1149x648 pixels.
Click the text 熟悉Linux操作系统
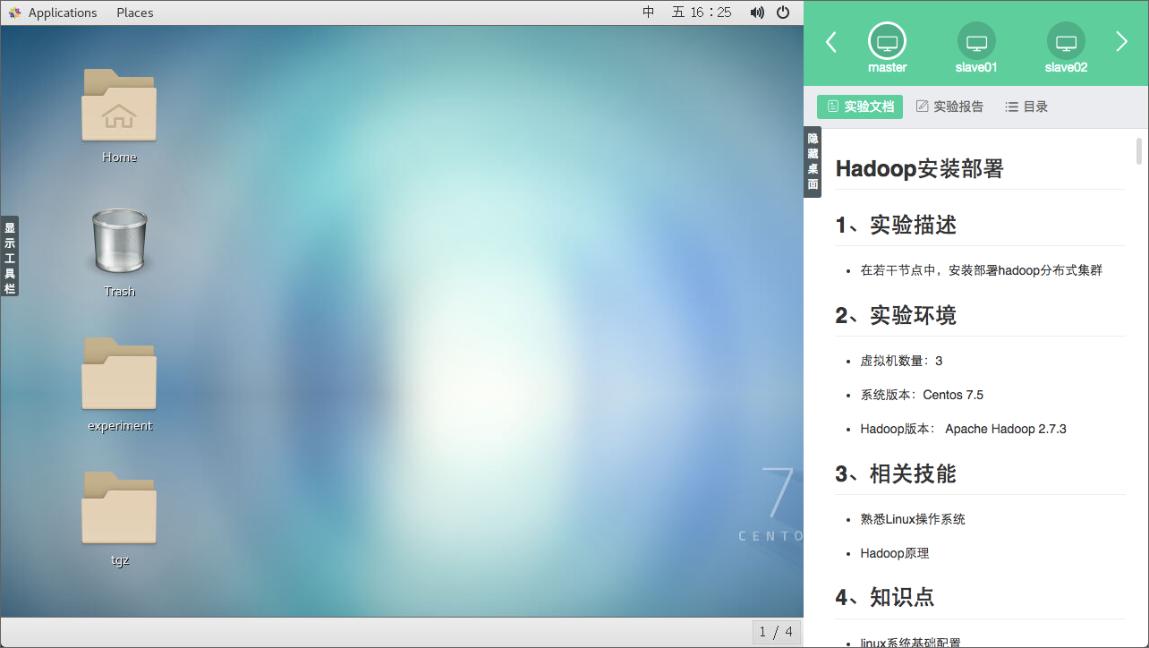913,519
